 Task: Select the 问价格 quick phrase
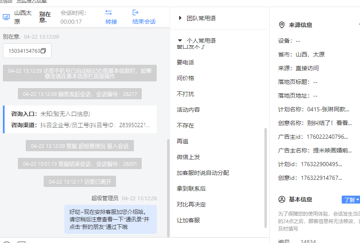coord(185,78)
